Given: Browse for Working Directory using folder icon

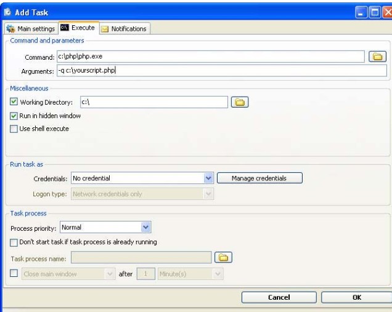Looking at the screenshot, I should pos(240,102).
